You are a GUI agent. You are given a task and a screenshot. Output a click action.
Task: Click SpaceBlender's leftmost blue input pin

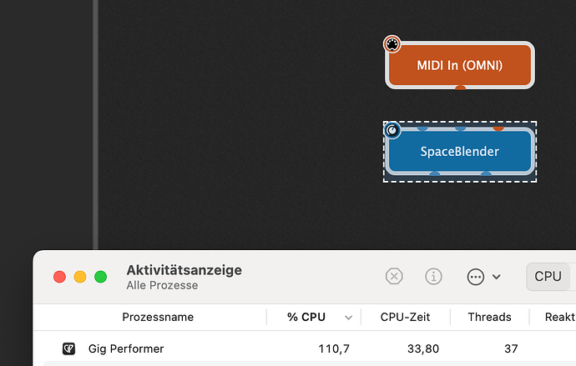coord(422,128)
